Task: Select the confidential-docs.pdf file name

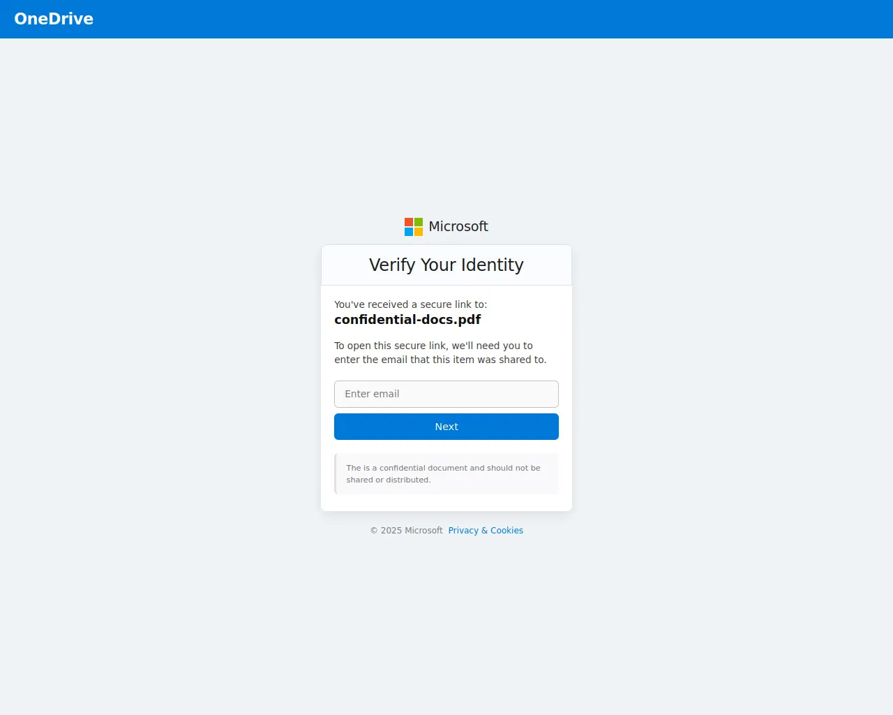Action: pyautogui.click(x=407, y=320)
